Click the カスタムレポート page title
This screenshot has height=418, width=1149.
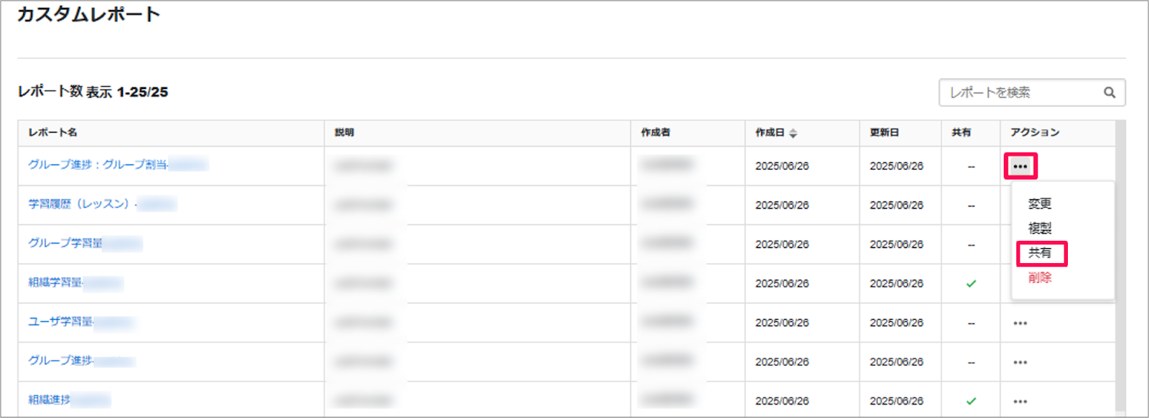click(88, 14)
